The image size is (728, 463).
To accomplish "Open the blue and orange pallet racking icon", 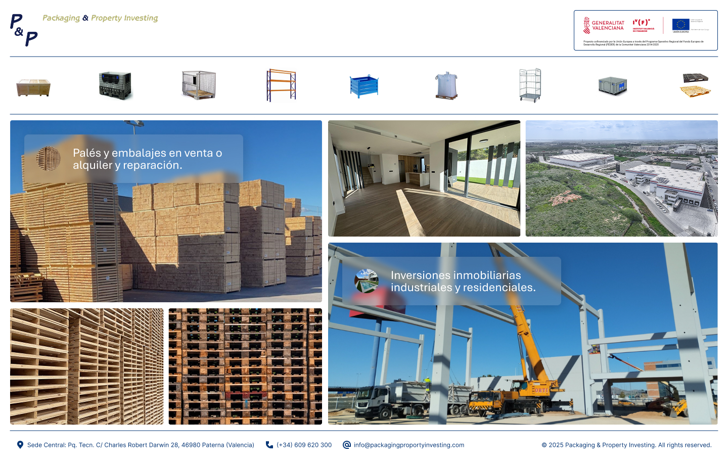I will (x=281, y=85).
